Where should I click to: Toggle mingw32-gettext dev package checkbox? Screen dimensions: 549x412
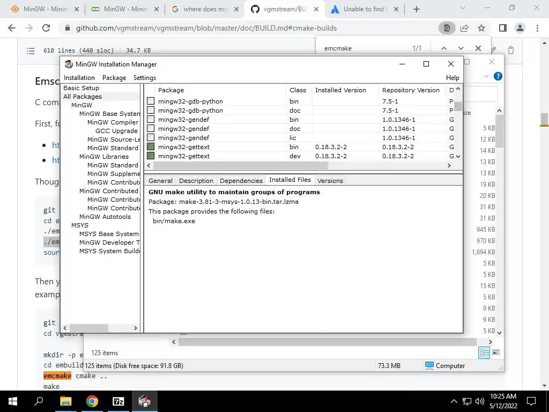coord(151,156)
